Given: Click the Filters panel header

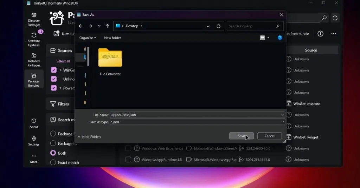Looking at the screenshot, I should (59, 104).
